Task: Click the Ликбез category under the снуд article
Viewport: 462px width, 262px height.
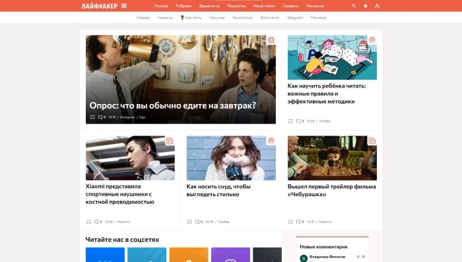Action: 224,222
